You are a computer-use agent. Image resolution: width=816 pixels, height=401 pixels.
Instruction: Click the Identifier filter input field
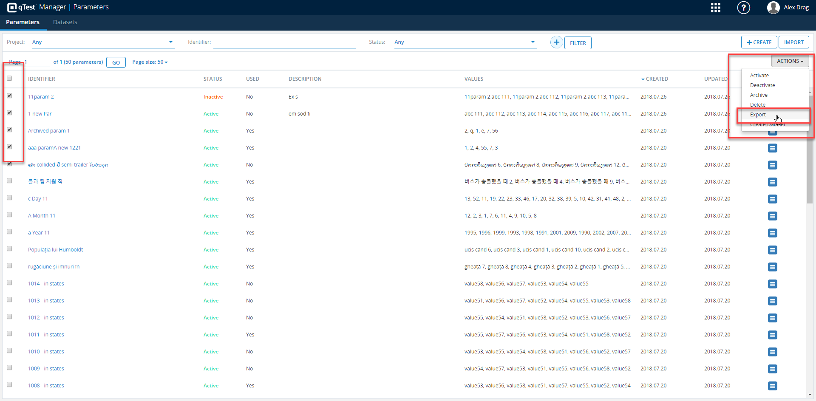(284, 42)
